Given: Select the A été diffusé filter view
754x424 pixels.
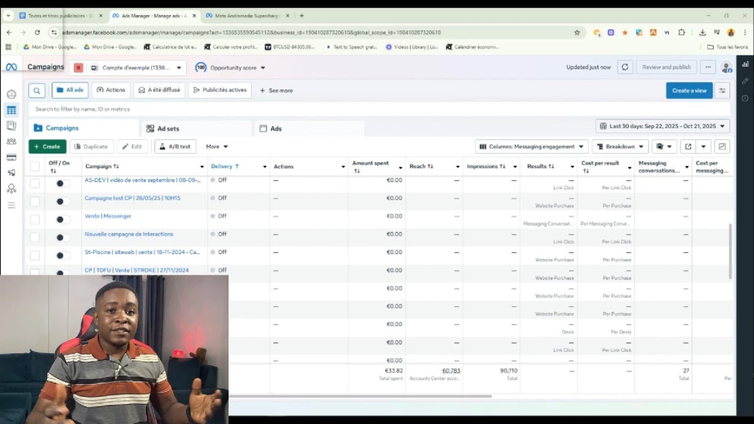Looking at the screenshot, I should 159,90.
